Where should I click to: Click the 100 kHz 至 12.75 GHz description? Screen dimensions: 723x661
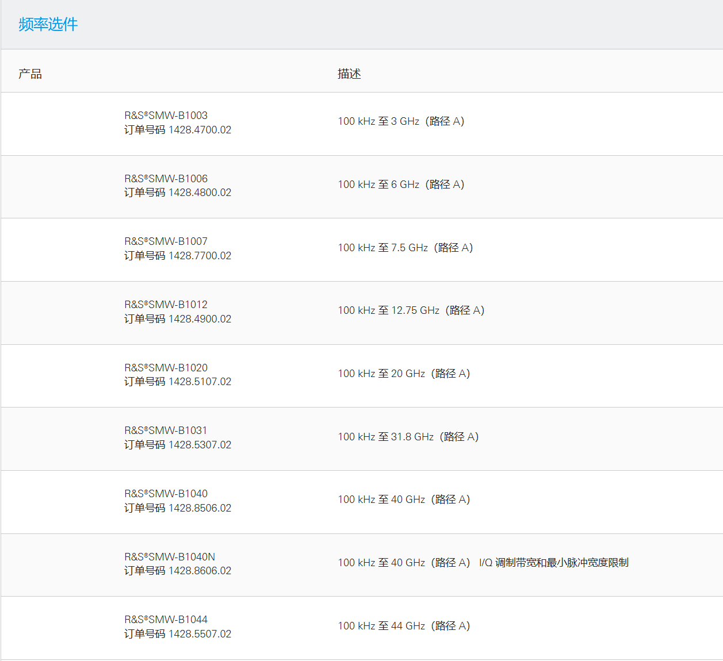[411, 310]
